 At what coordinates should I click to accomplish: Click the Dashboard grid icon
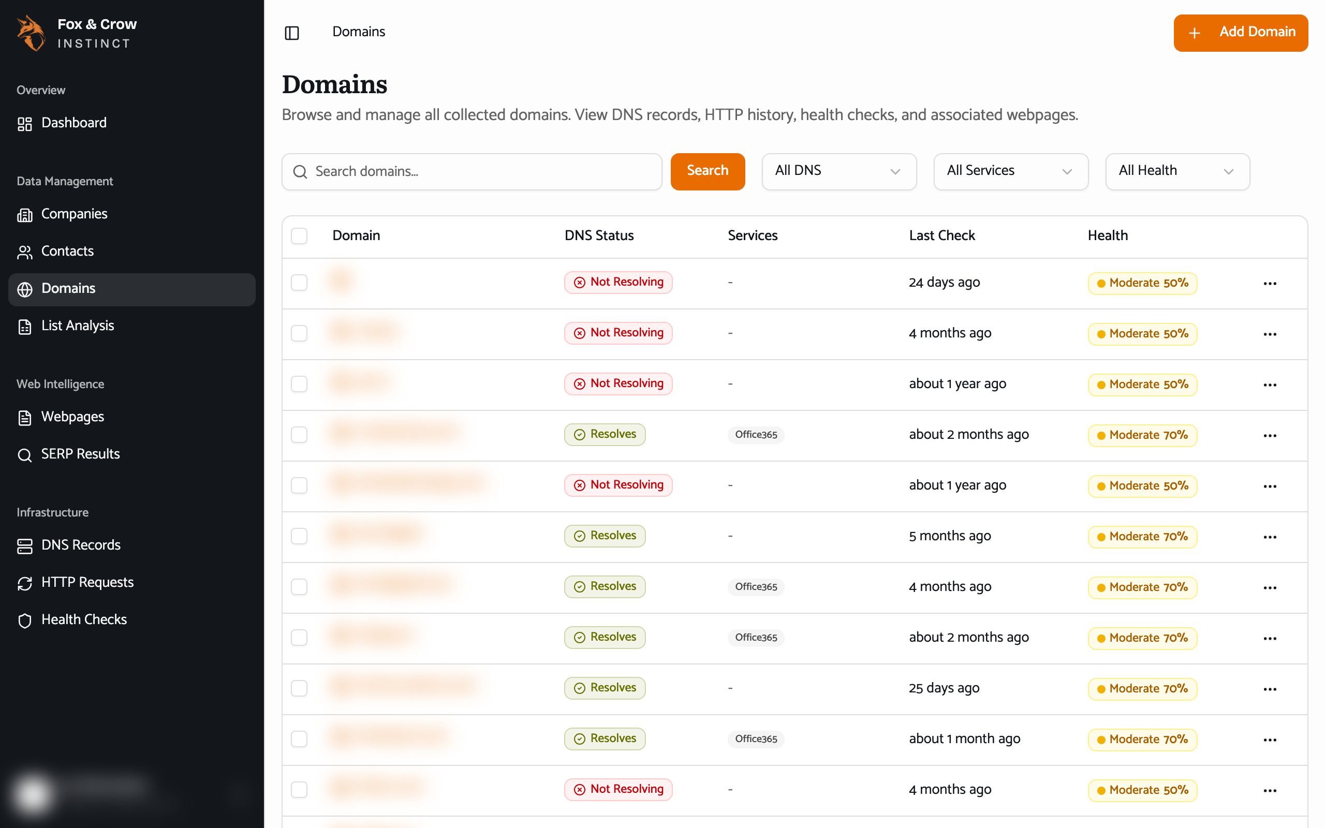point(25,123)
